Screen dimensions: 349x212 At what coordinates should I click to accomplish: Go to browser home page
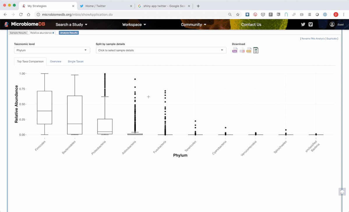(29, 15)
